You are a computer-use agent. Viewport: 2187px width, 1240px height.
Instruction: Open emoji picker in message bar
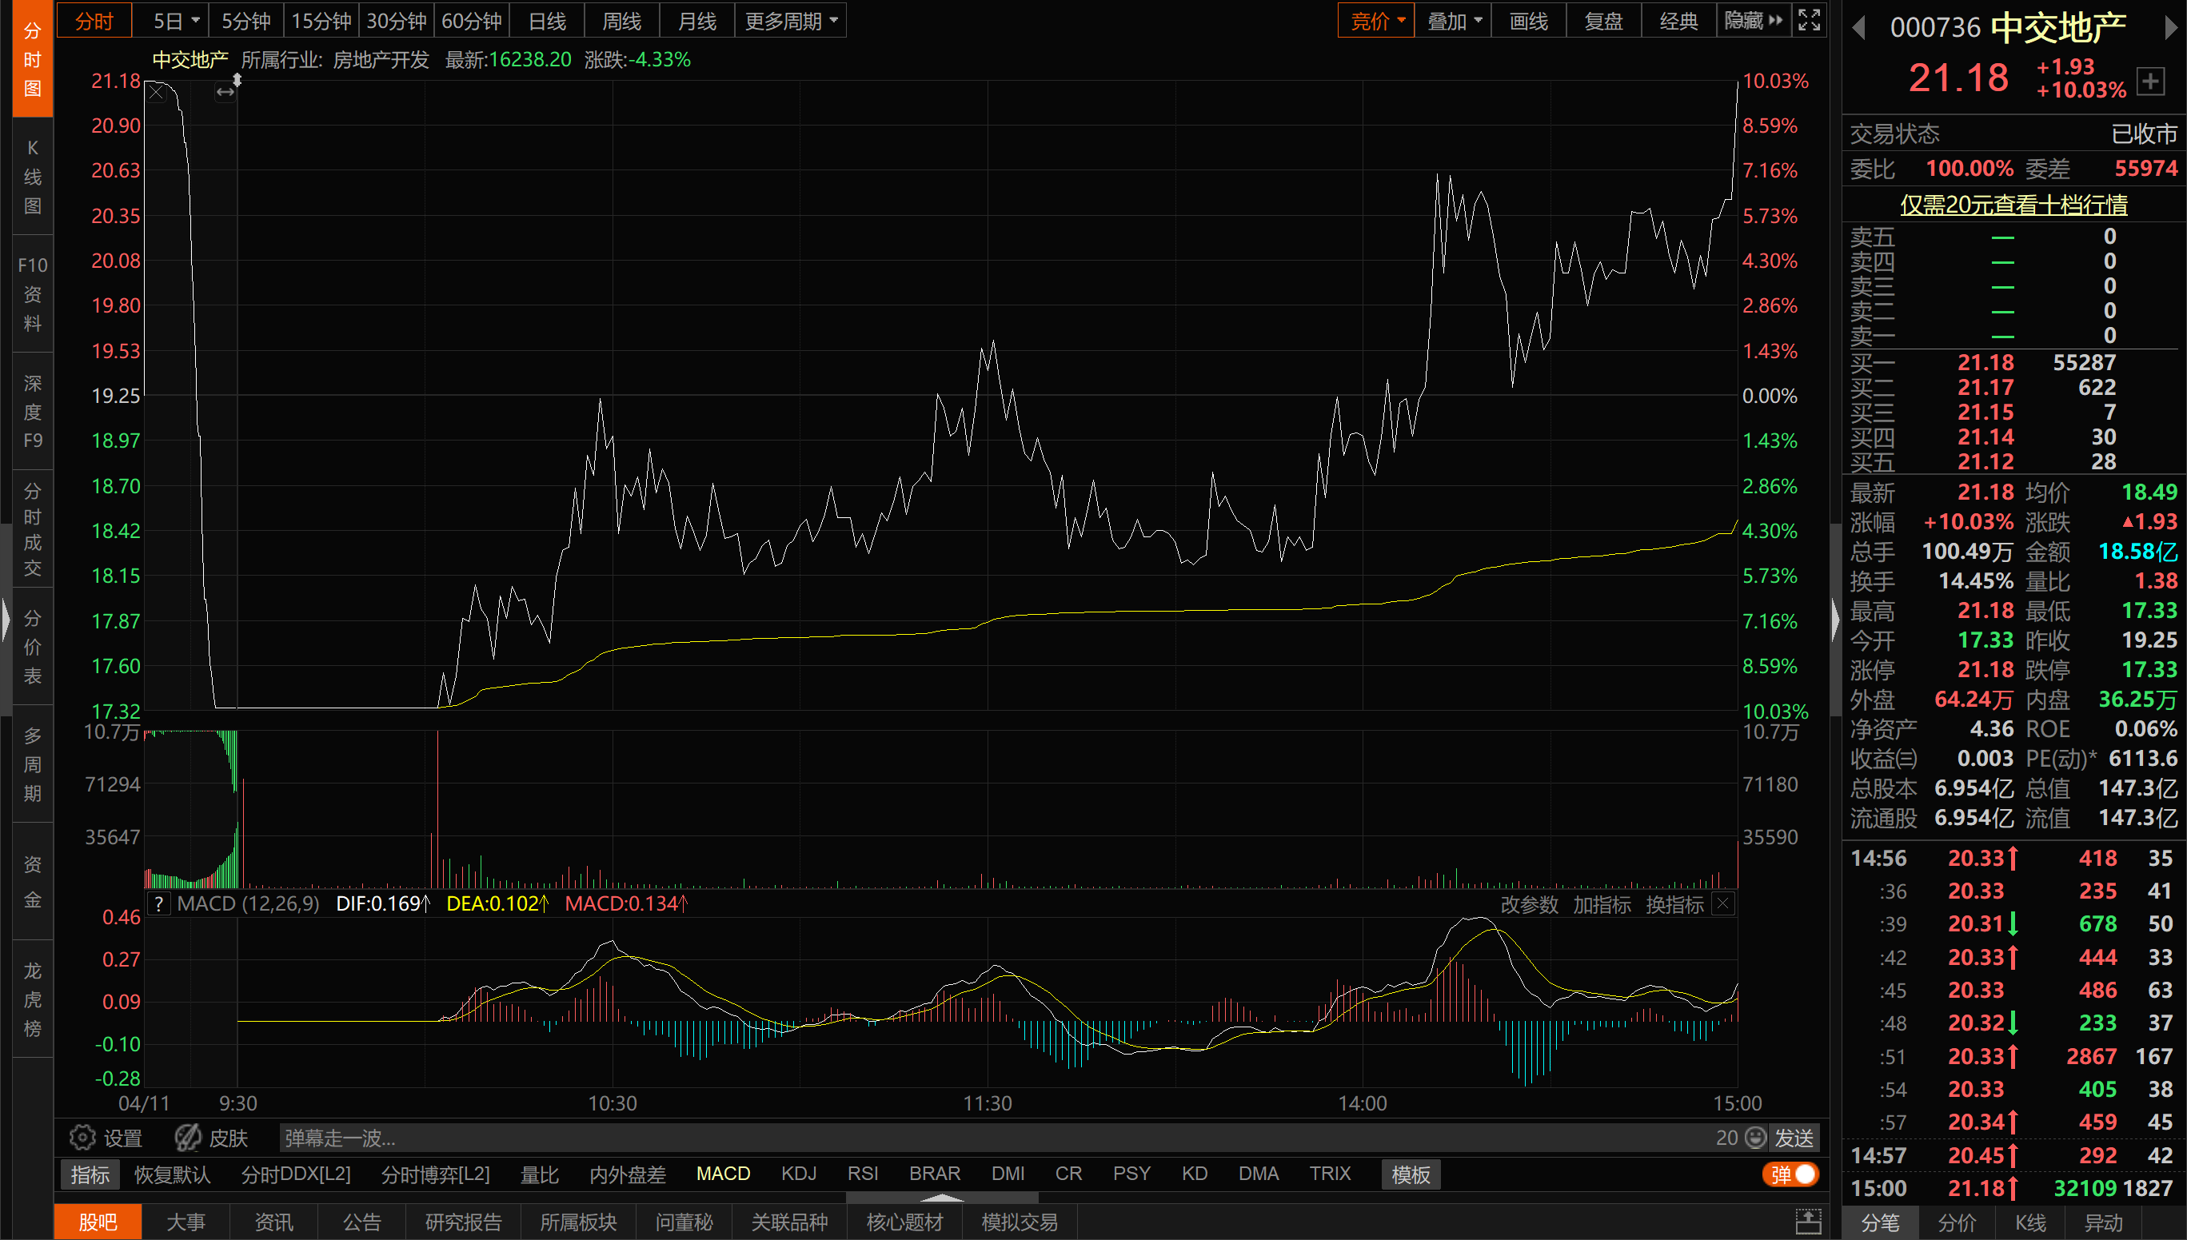click(x=1755, y=1137)
